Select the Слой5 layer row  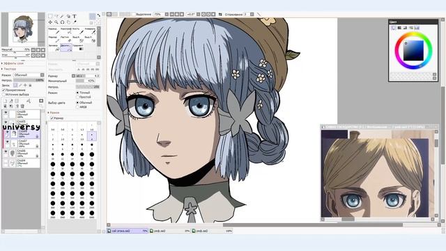22,124
